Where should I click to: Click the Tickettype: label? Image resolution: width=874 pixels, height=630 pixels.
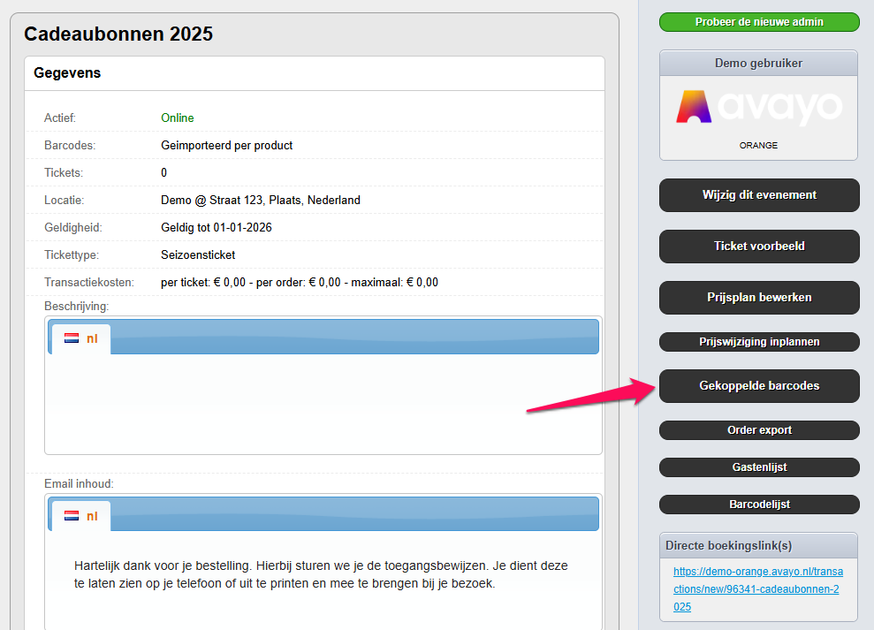tap(72, 254)
